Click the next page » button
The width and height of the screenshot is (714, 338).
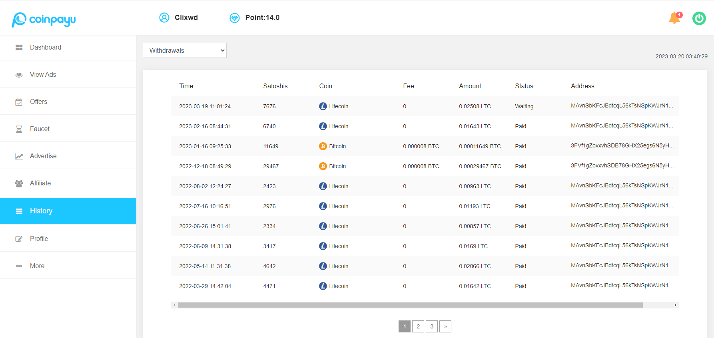click(x=445, y=326)
